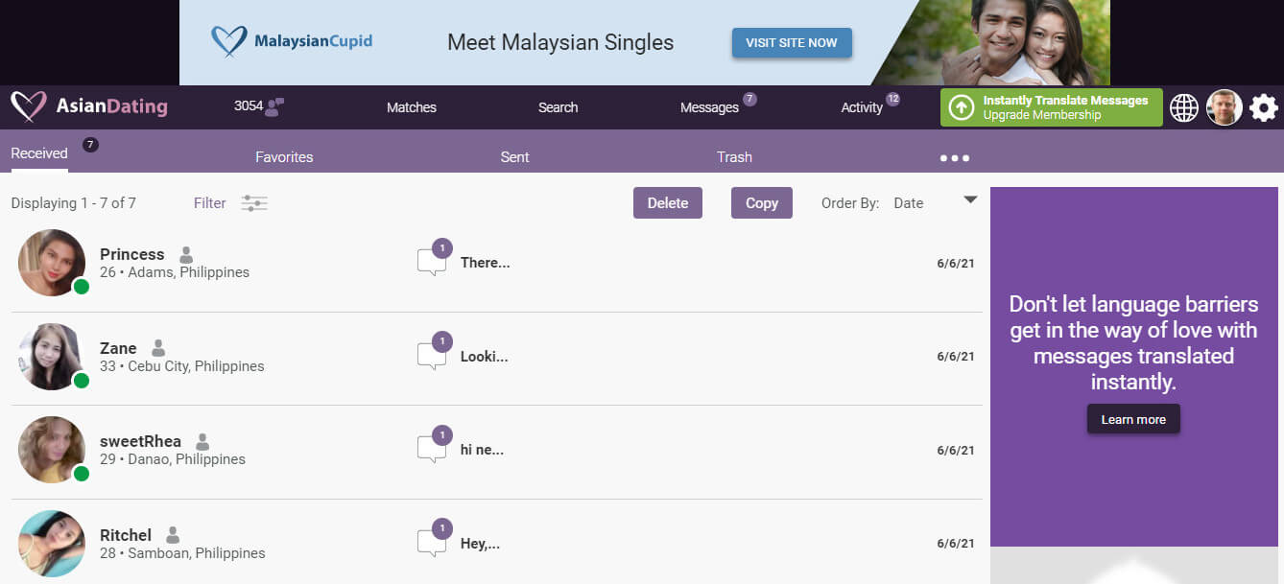Click the Delete button
This screenshot has height=584, width=1284.
[668, 202]
